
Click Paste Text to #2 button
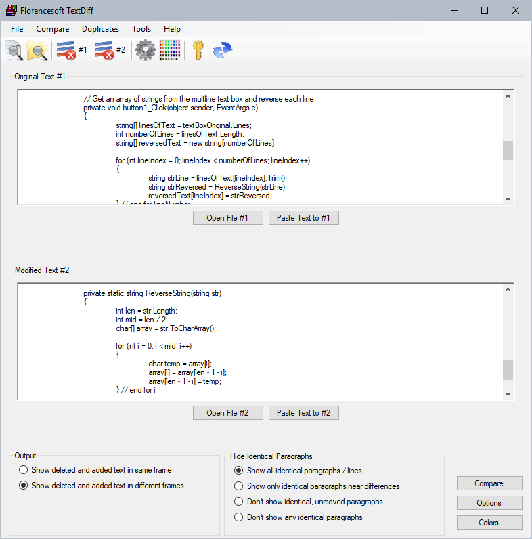[x=303, y=413]
